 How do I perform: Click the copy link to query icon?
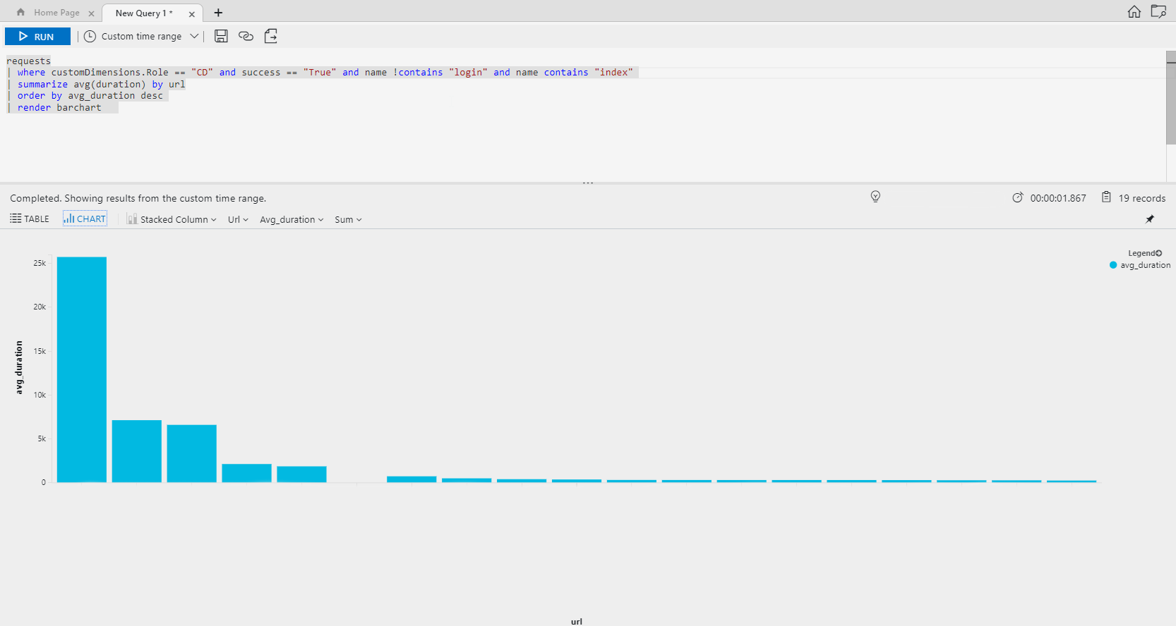pyautogui.click(x=246, y=36)
